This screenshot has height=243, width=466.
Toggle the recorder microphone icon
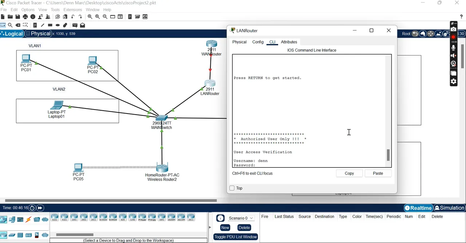pyautogui.click(x=453, y=48)
